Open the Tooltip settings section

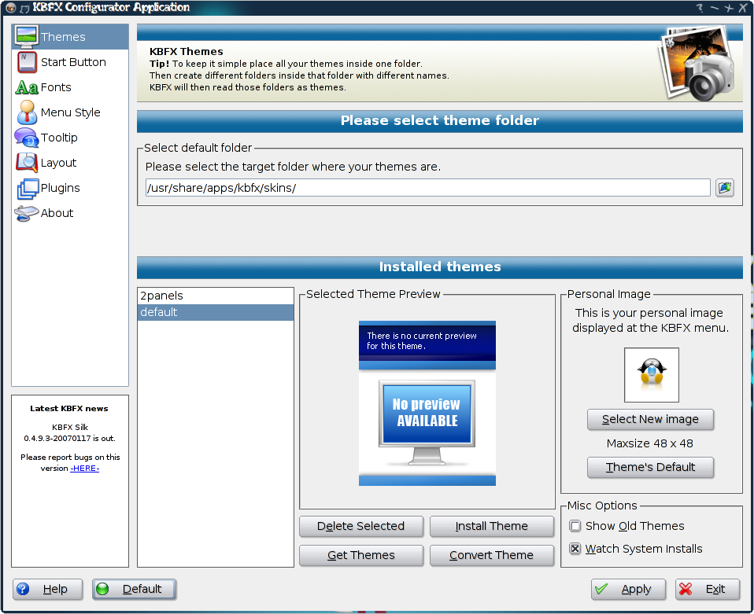click(x=59, y=138)
